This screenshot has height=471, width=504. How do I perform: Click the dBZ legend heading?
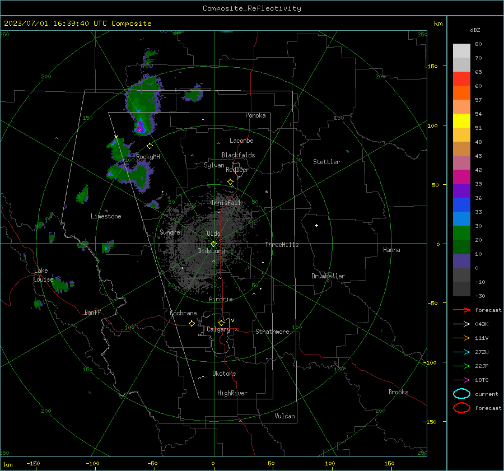(x=475, y=30)
